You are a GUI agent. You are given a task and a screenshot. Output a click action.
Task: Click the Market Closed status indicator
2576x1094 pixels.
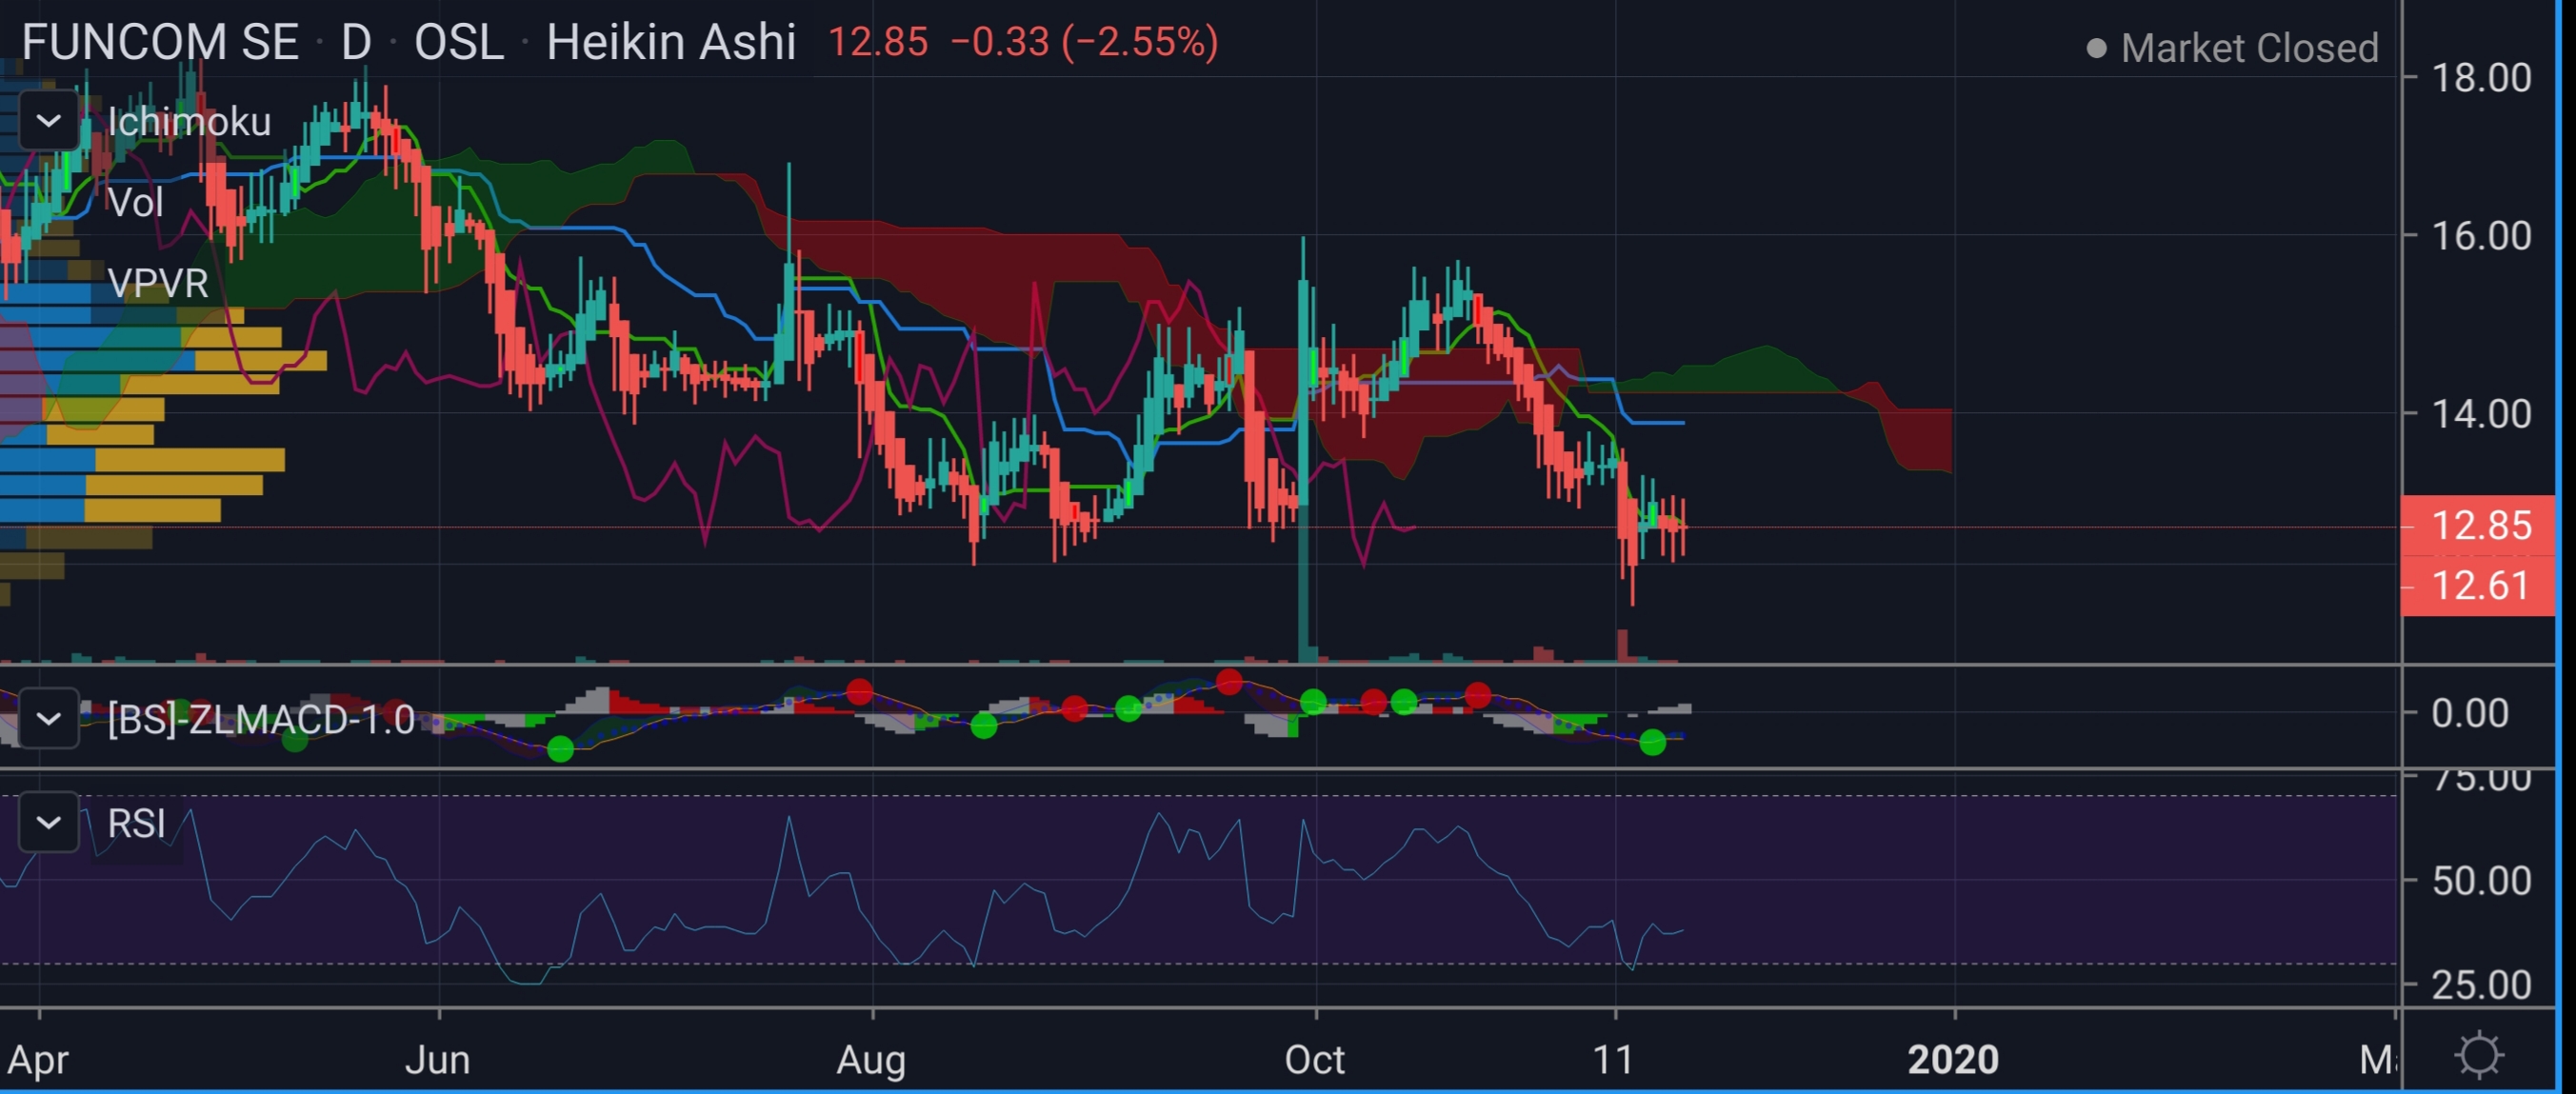(x=2232, y=48)
